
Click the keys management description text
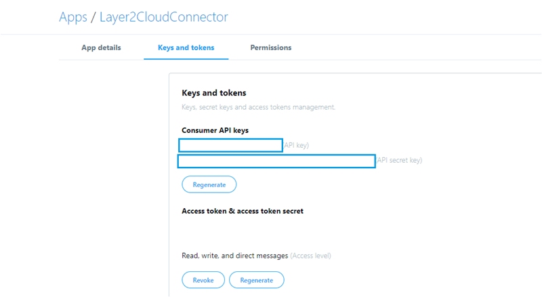[258, 107]
